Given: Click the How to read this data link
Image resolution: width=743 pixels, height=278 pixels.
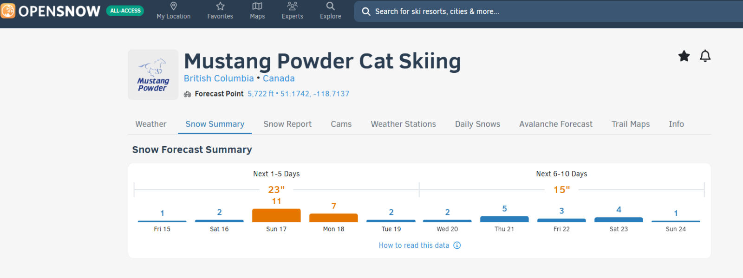Looking at the screenshot, I should pos(414,246).
